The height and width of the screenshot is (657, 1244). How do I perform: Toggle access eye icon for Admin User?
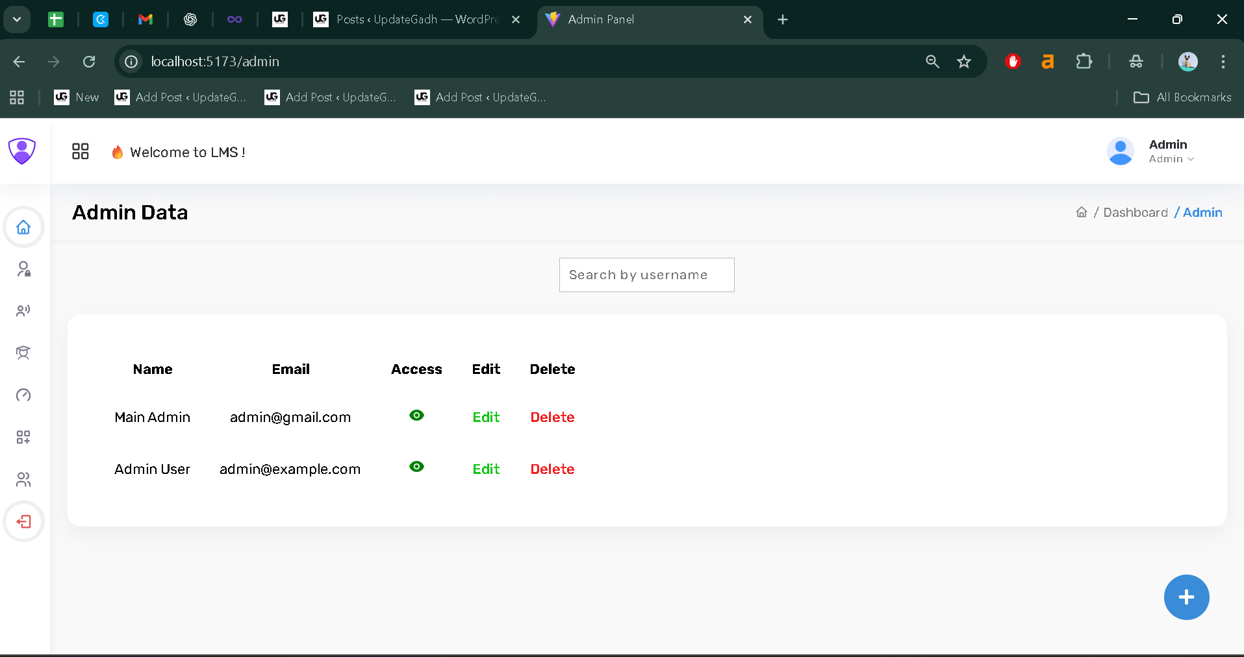coord(416,467)
